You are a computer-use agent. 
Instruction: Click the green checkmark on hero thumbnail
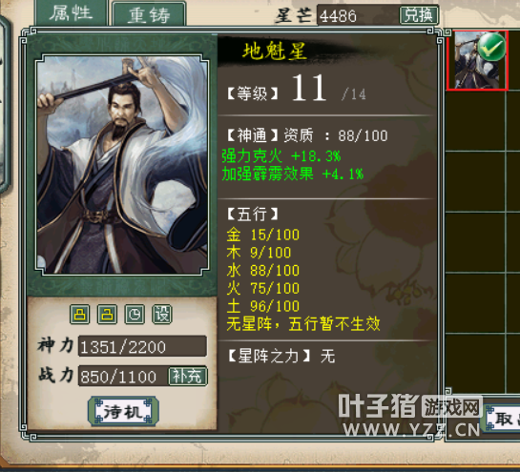pyautogui.click(x=491, y=49)
